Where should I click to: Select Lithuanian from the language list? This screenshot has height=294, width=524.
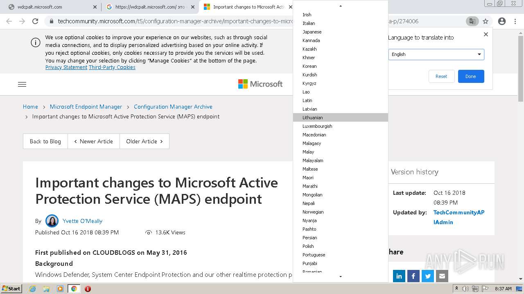coord(313,118)
